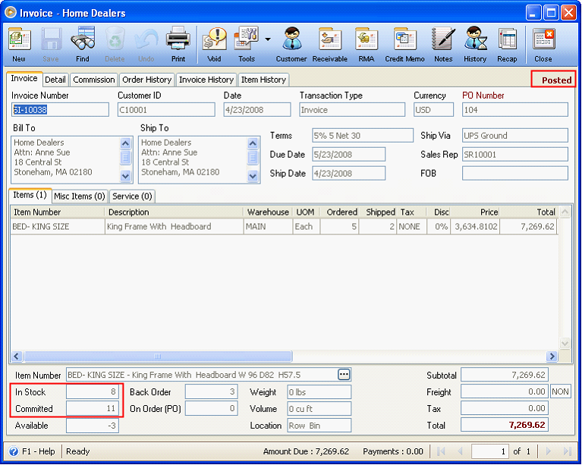Click the Warehouse column header
This screenshot has width=582, height=465.
[x=268, y=212]
